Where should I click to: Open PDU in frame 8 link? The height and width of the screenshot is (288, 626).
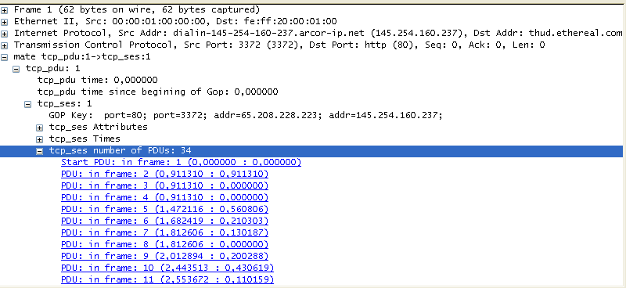pos(164,244)
